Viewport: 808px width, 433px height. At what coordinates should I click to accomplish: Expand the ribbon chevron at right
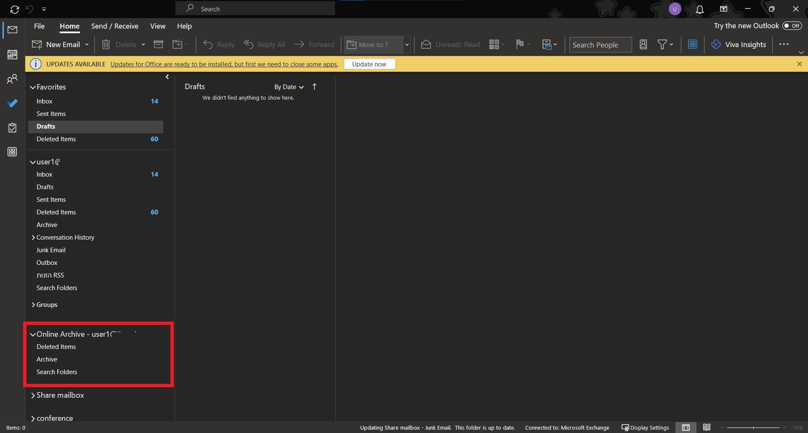coord(801,53)
